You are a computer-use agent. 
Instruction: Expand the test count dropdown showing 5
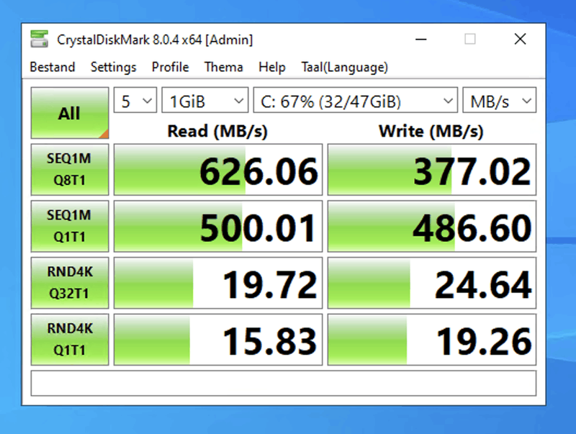135,100
